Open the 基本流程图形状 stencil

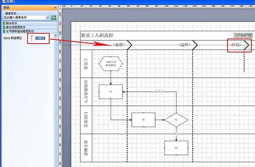coord(30,27)
